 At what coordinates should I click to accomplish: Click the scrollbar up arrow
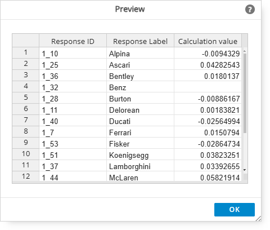pyautogui.click(x=245, y=51)
